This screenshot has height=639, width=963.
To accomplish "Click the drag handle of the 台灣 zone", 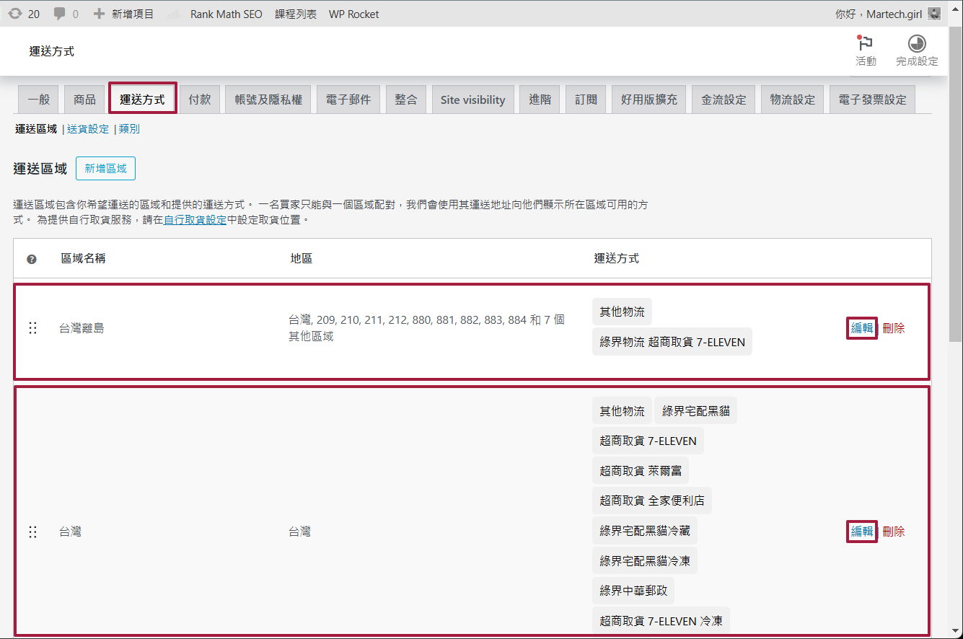I will 32,532.
